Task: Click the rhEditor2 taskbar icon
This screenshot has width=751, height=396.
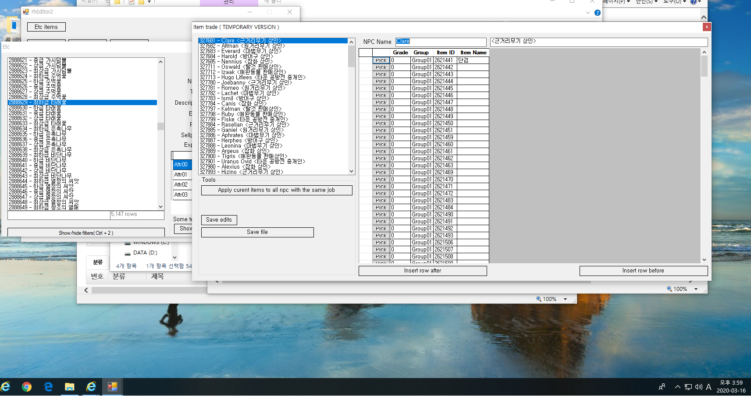Action: (113, 387)
